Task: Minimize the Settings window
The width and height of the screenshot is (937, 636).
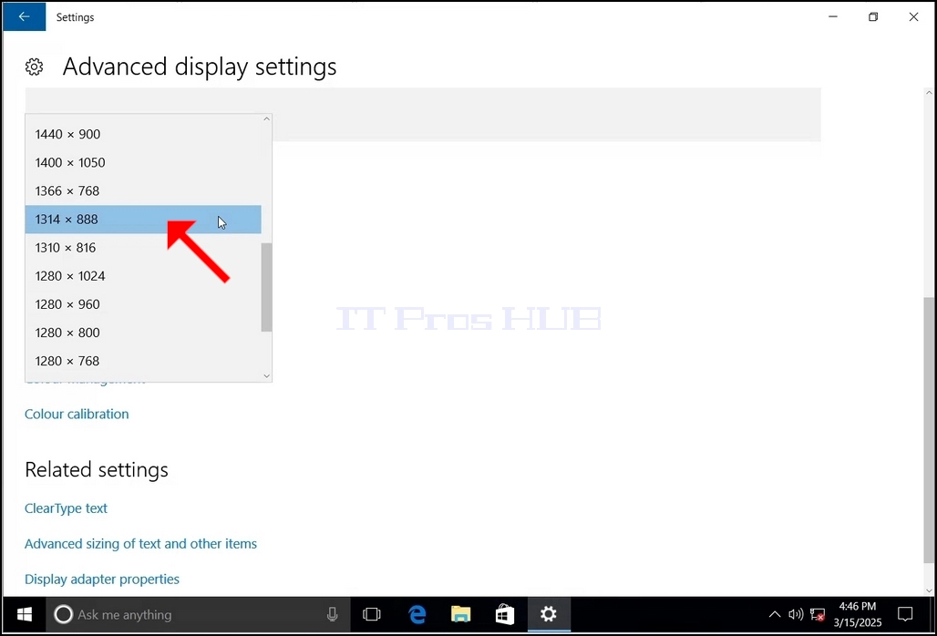Action: coord(833,16)
